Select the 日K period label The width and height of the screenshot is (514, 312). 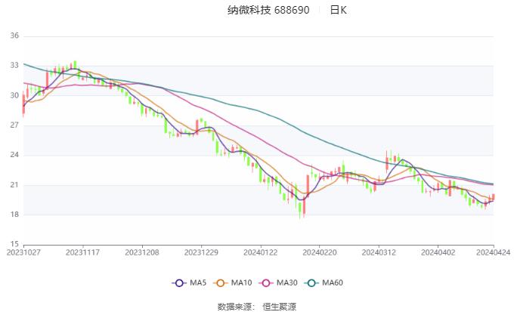338,10
